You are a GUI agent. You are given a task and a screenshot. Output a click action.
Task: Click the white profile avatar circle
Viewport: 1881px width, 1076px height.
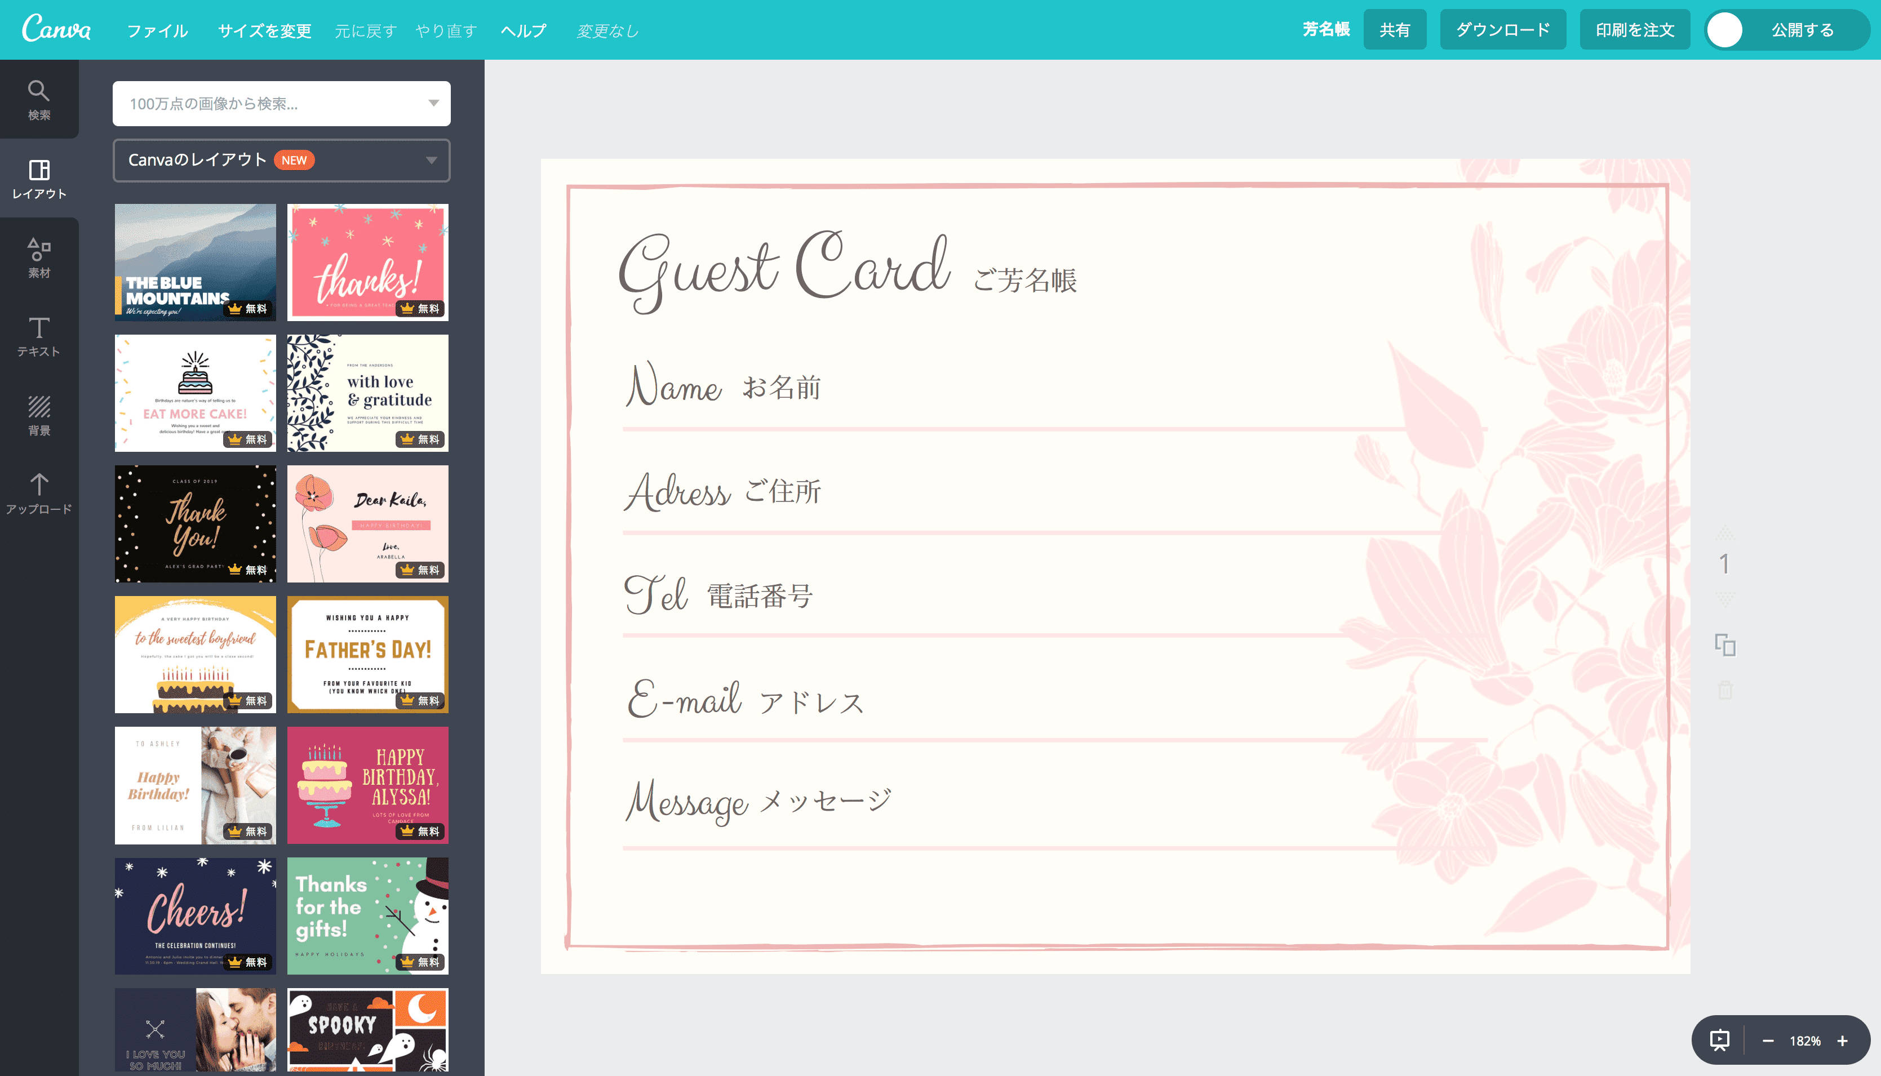pyautogui.click(x=1724, y=30)
